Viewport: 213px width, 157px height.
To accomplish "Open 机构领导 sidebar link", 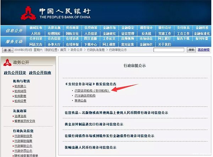I will coord(20,91).
